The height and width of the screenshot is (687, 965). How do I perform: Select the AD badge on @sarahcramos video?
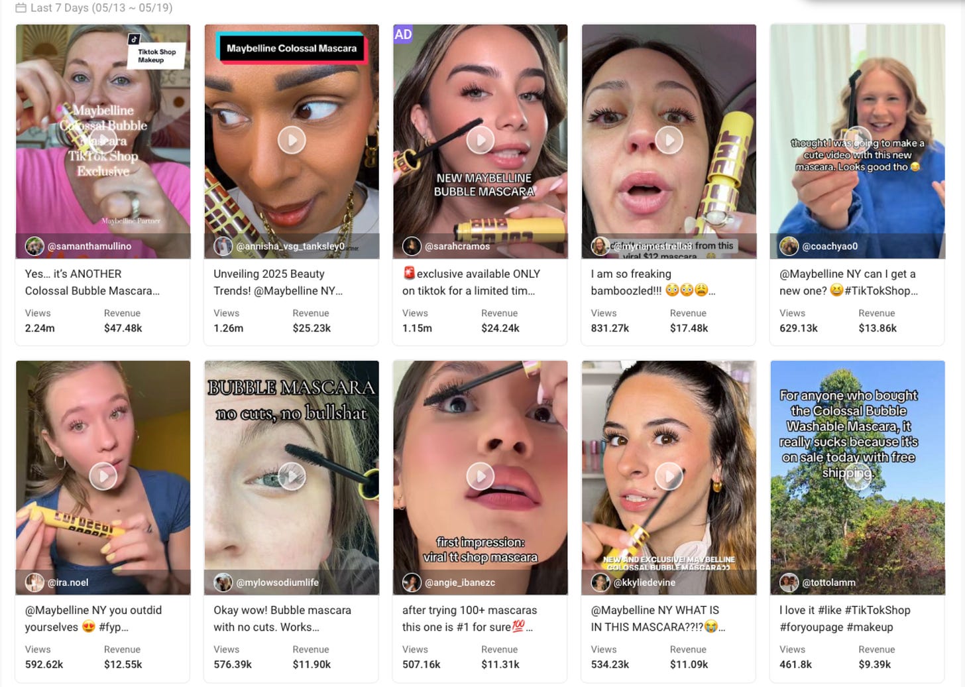click(403, 34)
